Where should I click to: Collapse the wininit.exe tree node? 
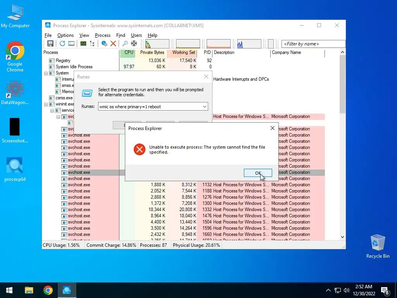click(x=46, y=104)
